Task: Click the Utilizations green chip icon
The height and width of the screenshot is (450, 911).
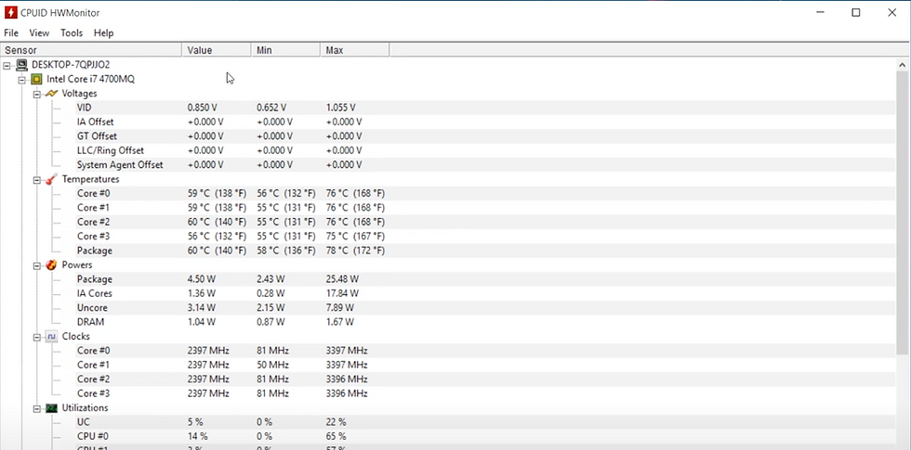Action: tap(52, 408)
